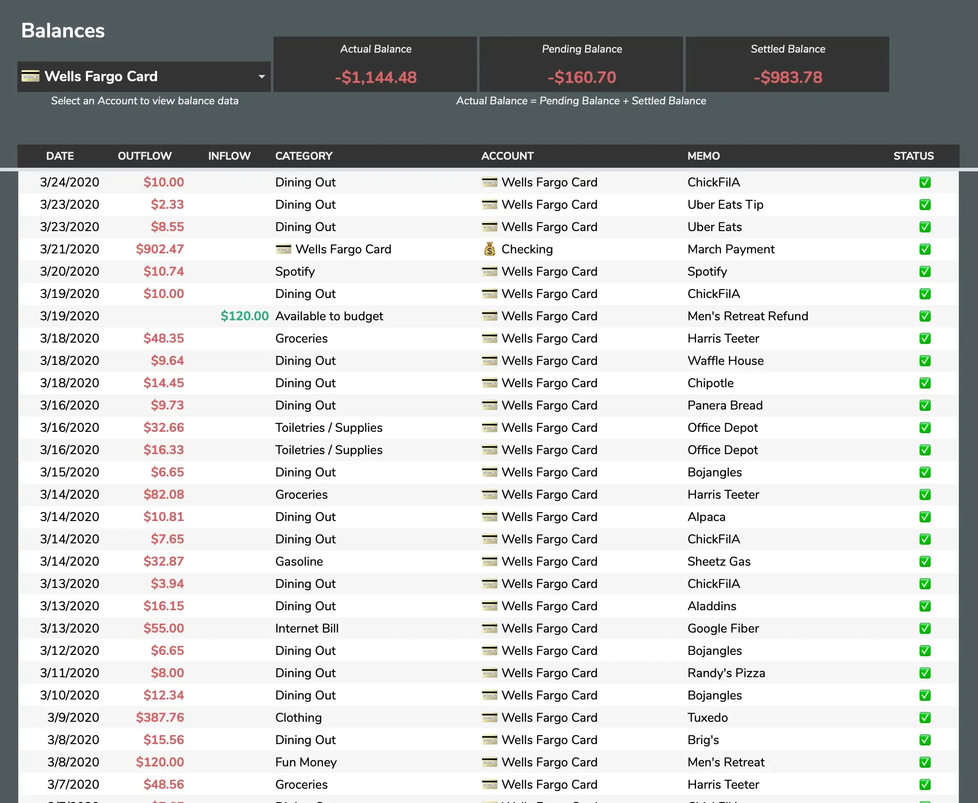Click the OUTFLOW column header
Image resolution: width=978 pixels, height=803 pixels.
(145, 156)
